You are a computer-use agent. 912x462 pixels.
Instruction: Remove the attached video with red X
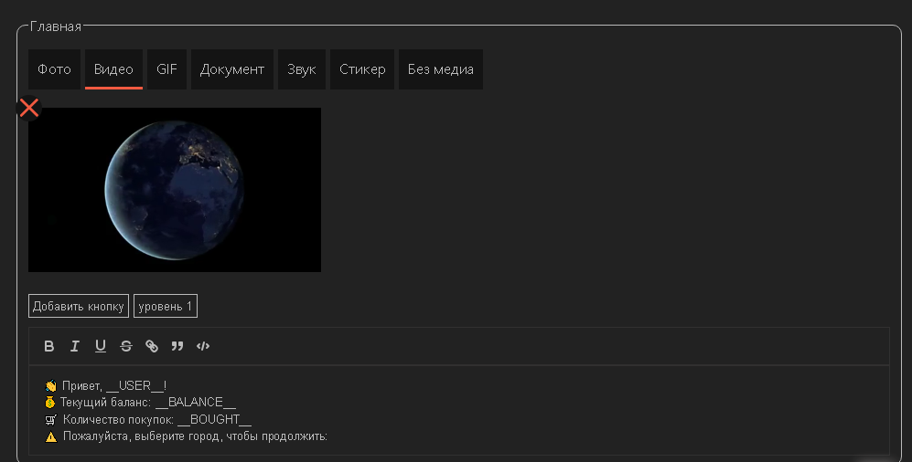(x=29, y=108)
